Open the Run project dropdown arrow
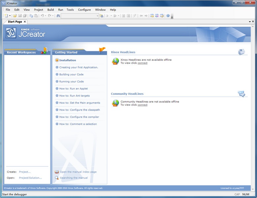This screenshot has height=198, width=257. (111, 16)
